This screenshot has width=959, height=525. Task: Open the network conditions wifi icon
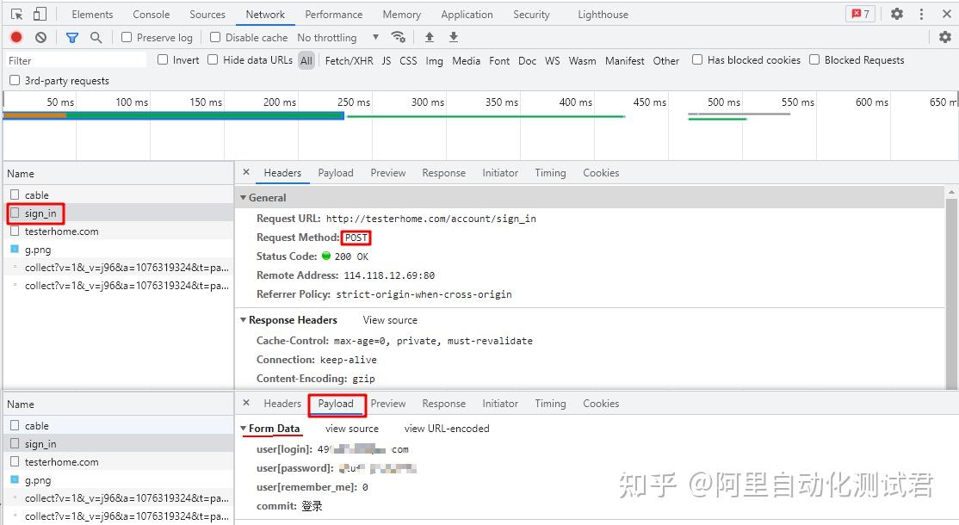click(399, 37)
